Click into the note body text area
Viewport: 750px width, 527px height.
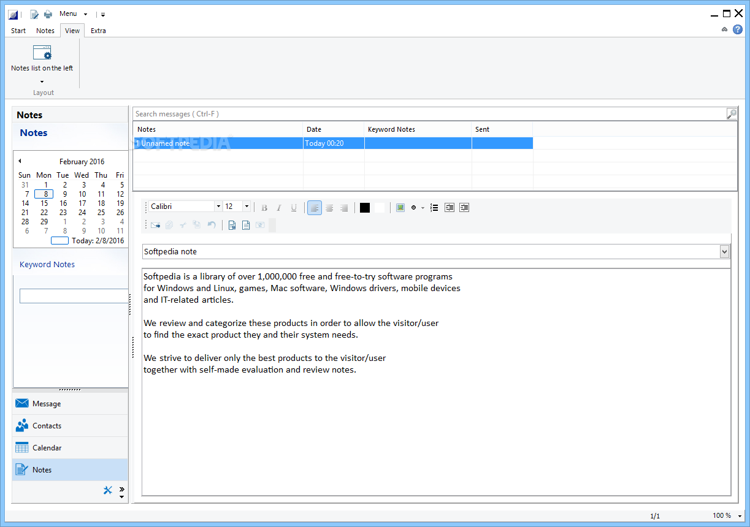click(436, 382)
